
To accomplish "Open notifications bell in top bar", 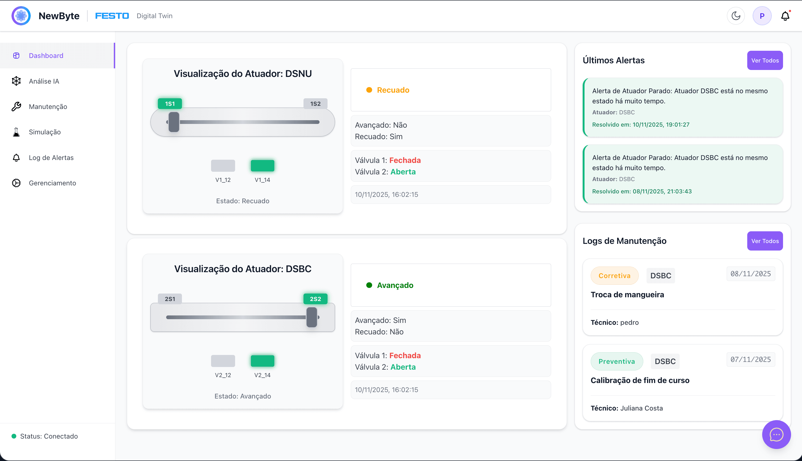I will point(785,16).
